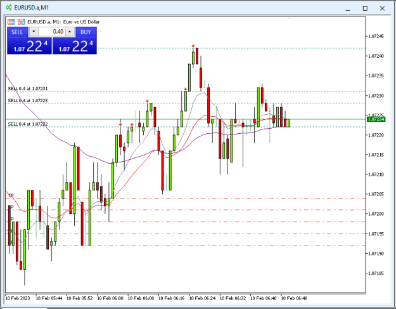Close the EURUSD.a chart window
Viewport: 396px width, 309px height.
[382, 9]
